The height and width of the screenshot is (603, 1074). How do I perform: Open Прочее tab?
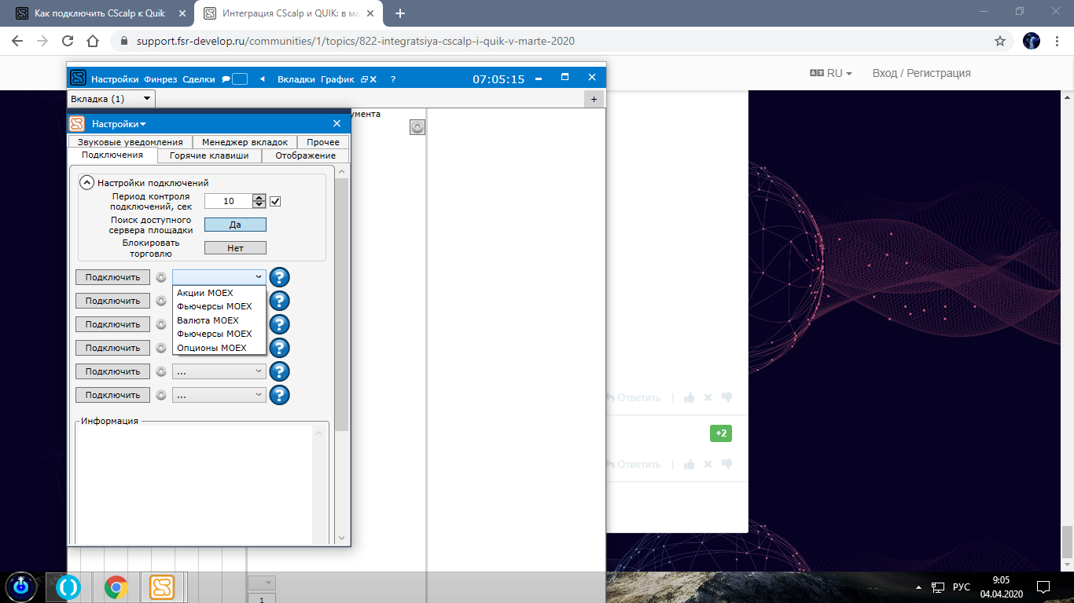point(323,142)
